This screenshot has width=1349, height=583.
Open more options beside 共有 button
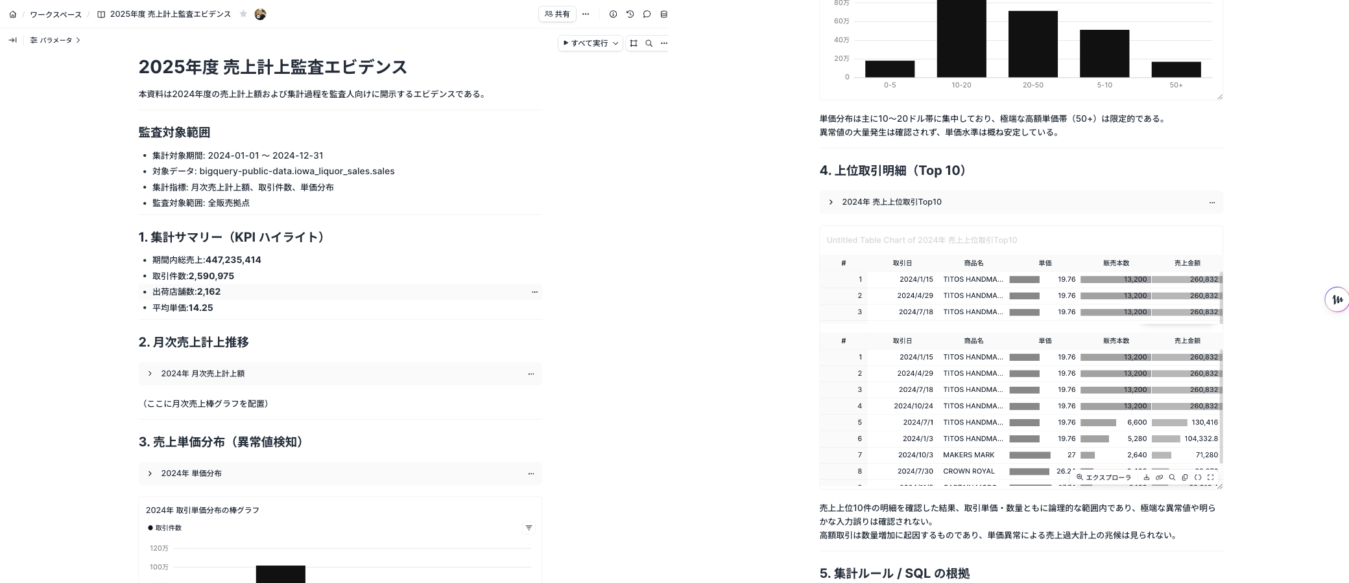[586, 14]
